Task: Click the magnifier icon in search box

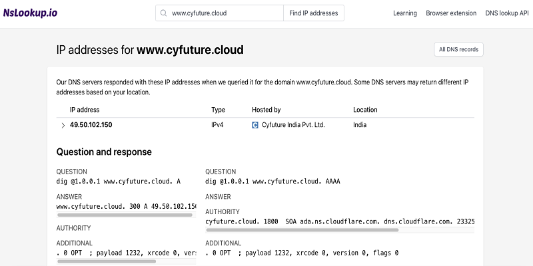Action: pyautogui.click(x=163, y=13)
